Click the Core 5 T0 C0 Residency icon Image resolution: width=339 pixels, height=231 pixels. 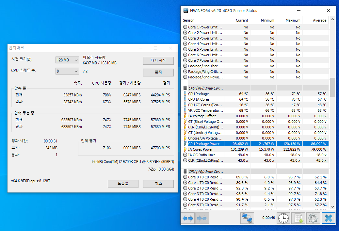(185, 205)
